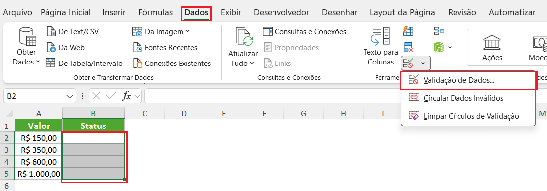Image resolution: width=547 pixels, height=191 pixels.
Task: Select empty Status cell B2
Action: pyautogui.click(x=93, y=138)
